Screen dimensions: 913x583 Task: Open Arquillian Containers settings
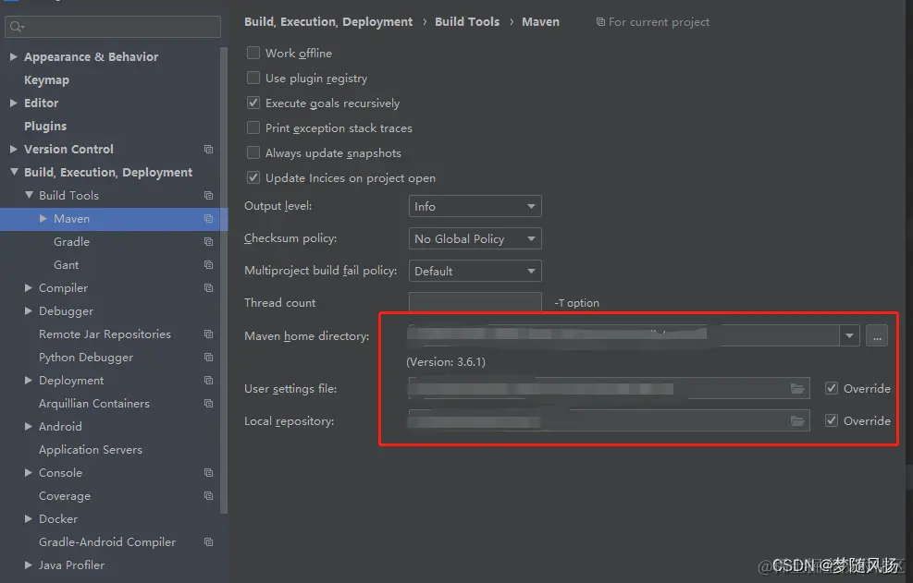tap(93, 403)
